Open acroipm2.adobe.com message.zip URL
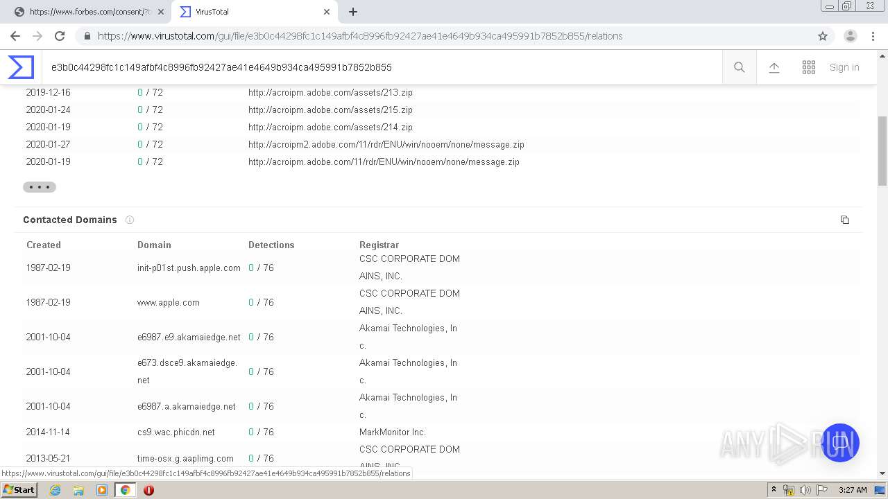 coord(386,144)
